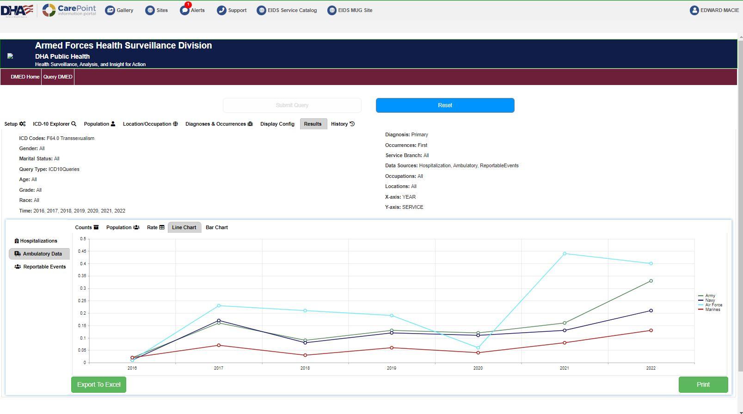Open the EIDS Service Catalog globe icon
The image size is (743, 414).
tap(261, 10)
